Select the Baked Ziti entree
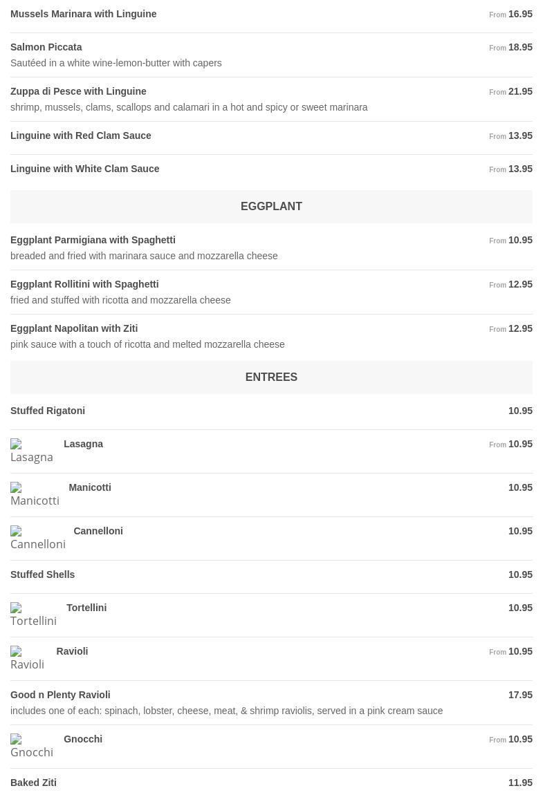Screen dimensions: 543x795 pyautogui.click(x=33, y=783)
